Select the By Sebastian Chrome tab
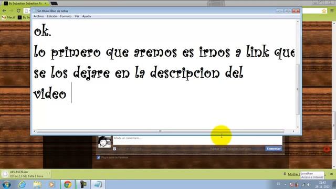This screenshot has width=336, height=189. click(x=25, y=4)
